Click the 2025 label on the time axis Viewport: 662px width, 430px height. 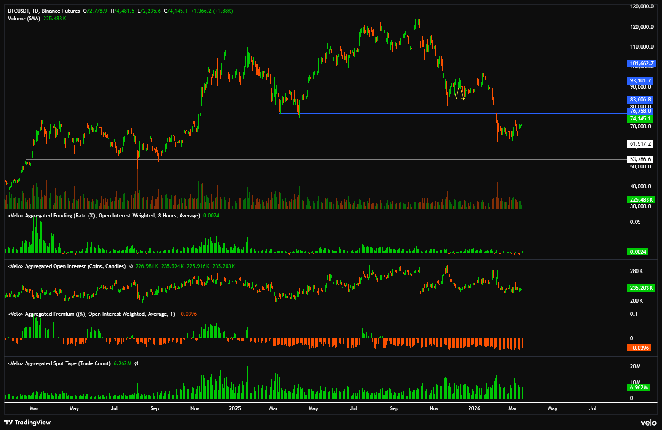point(235,408)
